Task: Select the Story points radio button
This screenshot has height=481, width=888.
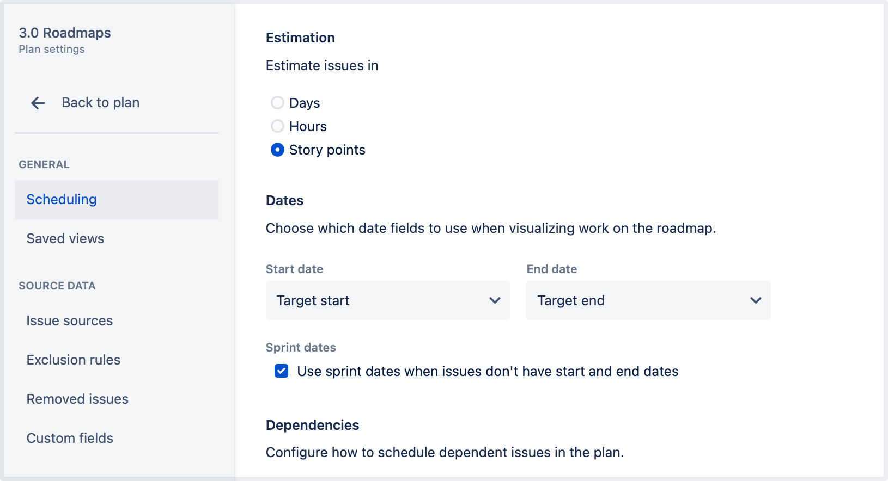Action: pos(277,150)
